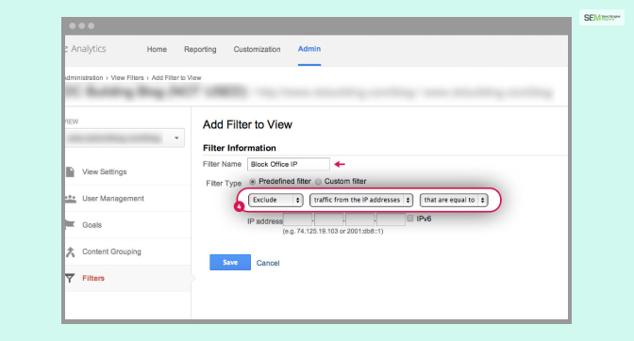Click the Filter Name input field
Image resolution: width=634 pixels, height=341 pixels.
pos(289,164)
